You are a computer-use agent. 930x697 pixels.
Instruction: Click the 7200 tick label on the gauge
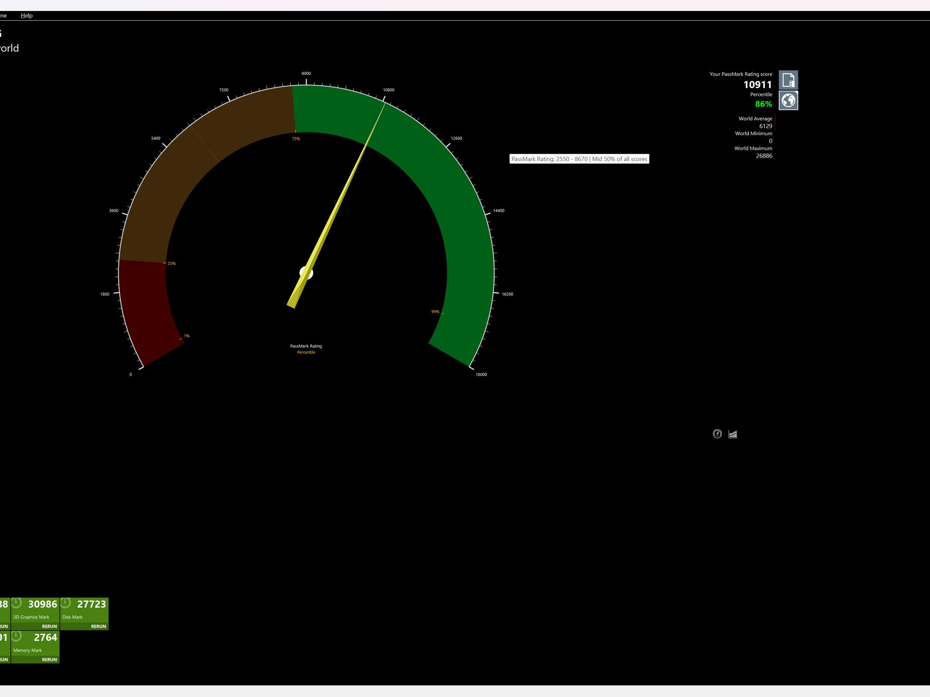pos(224,90)
